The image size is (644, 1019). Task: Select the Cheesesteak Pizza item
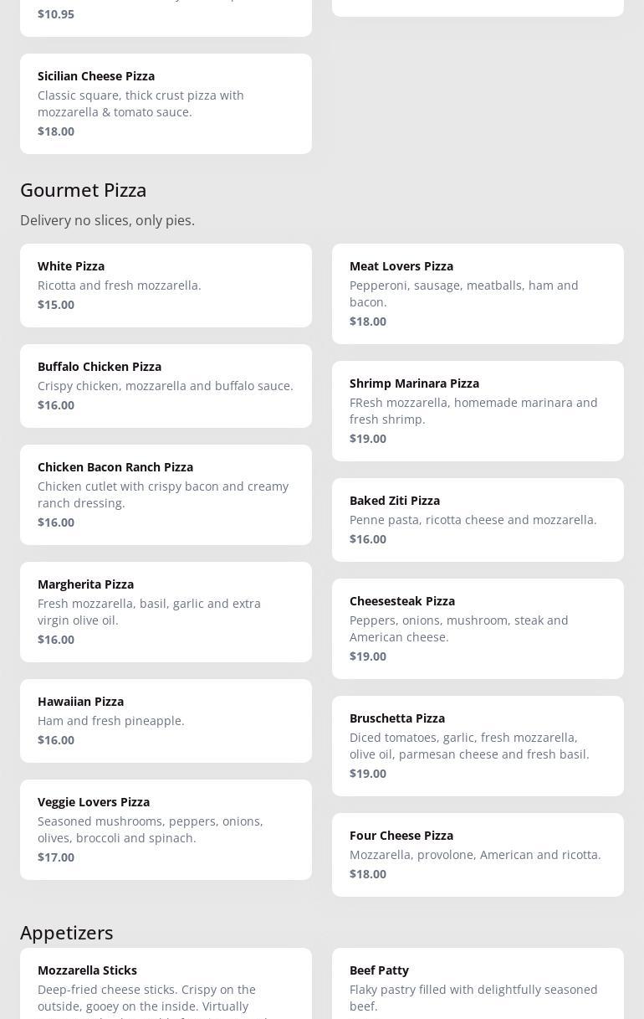[x=478, y=629]
